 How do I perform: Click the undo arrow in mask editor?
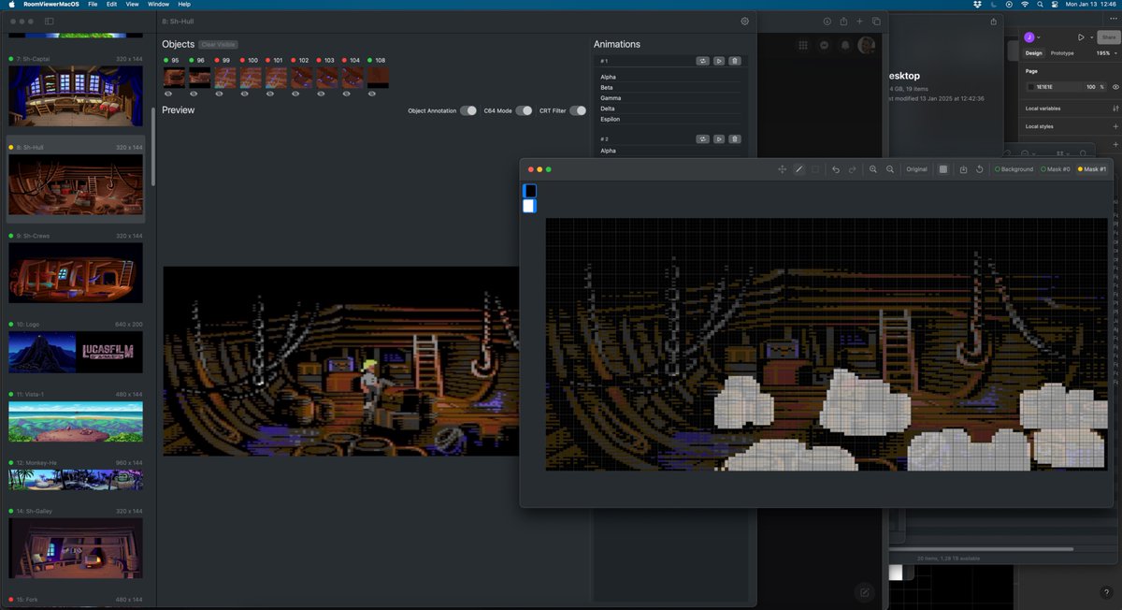tap(836, 169)
